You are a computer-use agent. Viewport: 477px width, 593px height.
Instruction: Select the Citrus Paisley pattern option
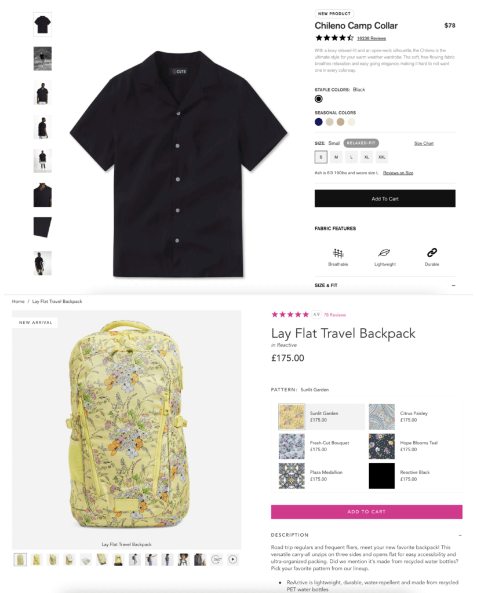[x=414, y=416]
